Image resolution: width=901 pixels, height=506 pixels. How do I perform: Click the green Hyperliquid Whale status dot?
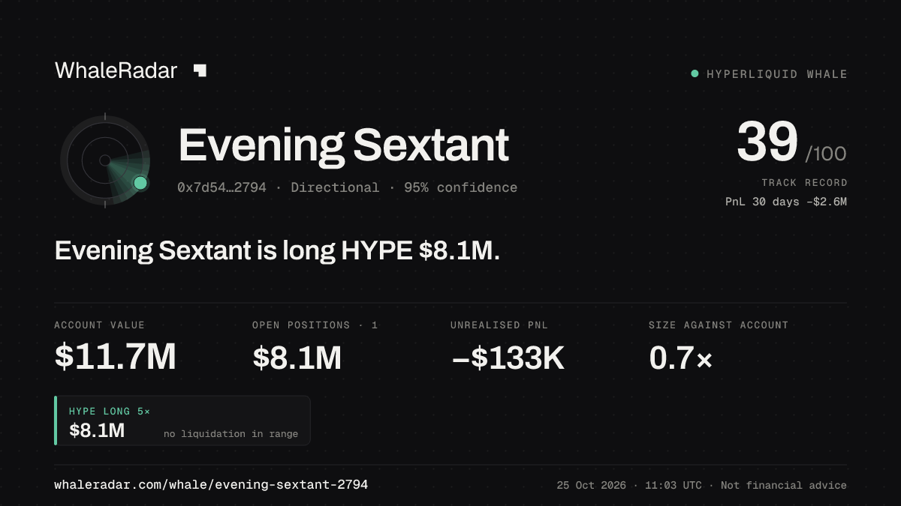coord(695,73)
